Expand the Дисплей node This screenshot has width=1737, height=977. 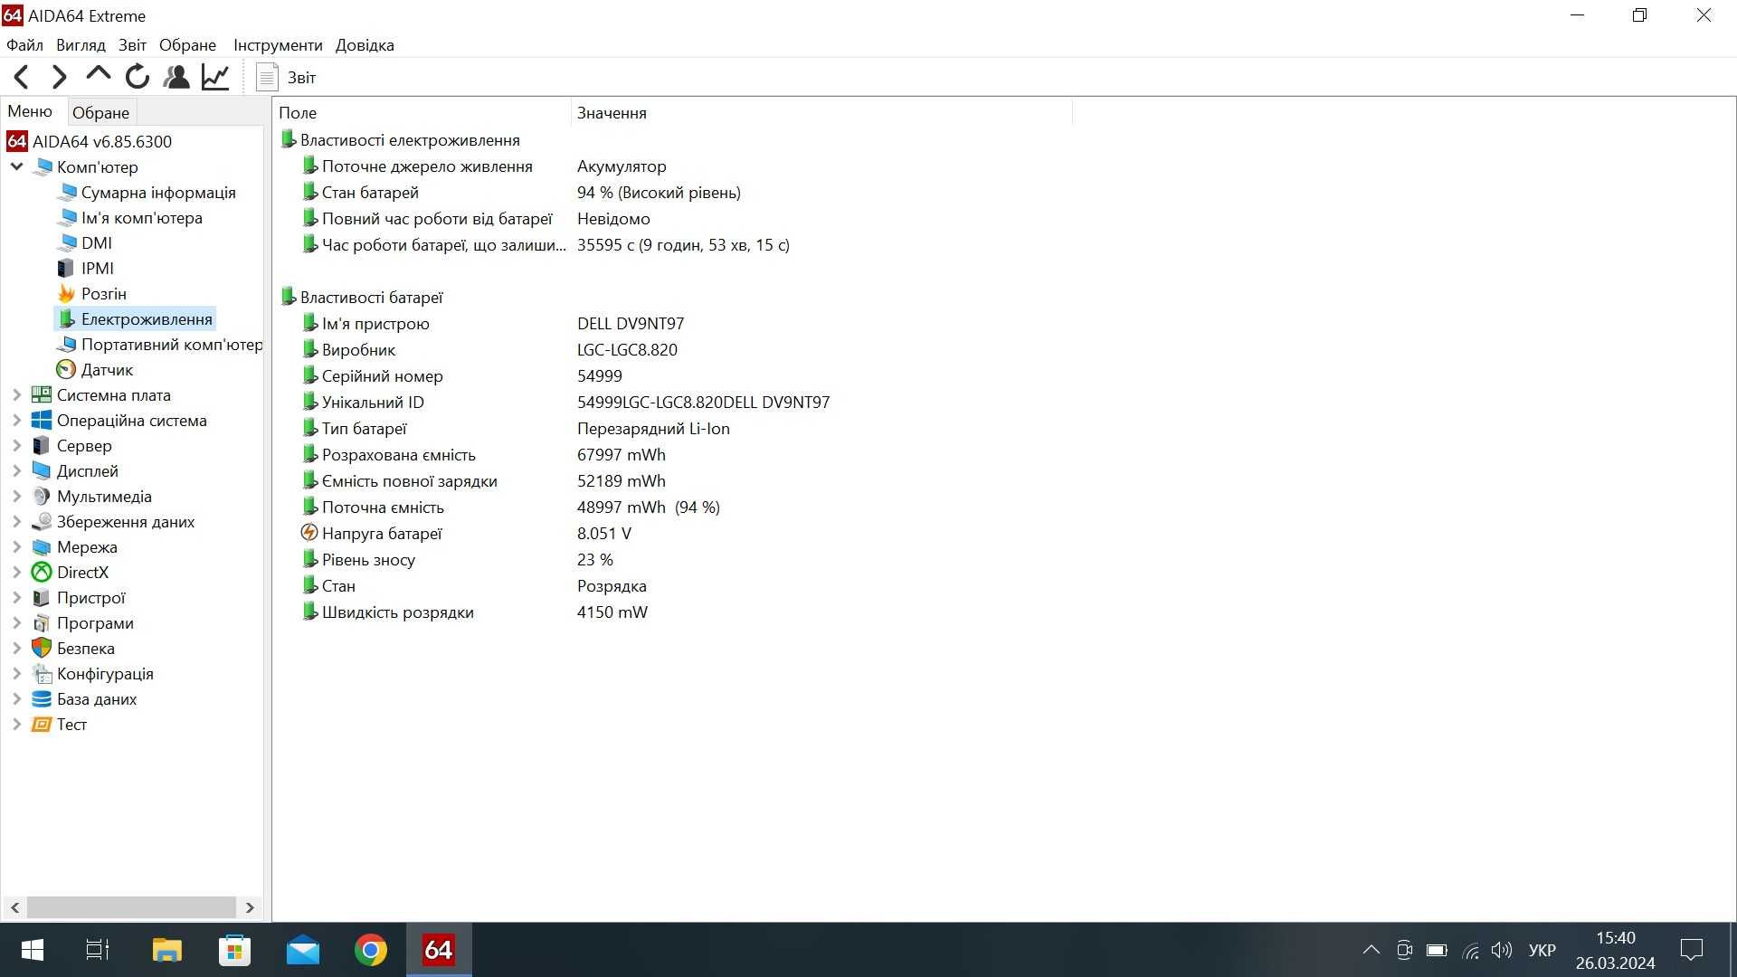pos(16,471)
